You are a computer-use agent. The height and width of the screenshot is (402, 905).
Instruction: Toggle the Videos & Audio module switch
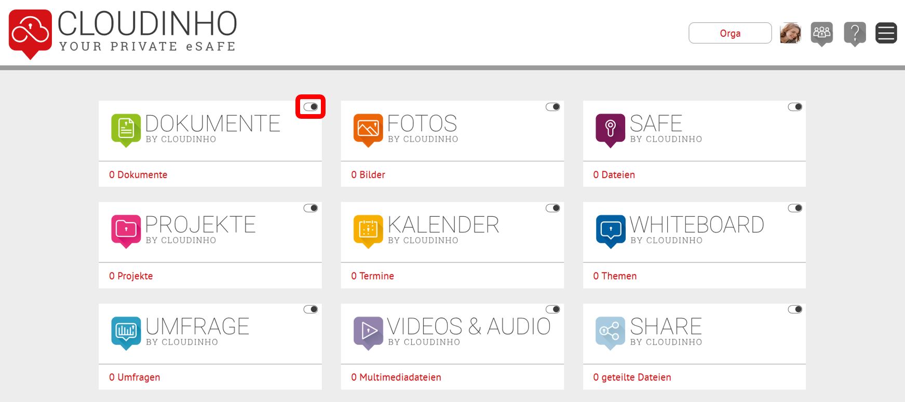[553, 309]
